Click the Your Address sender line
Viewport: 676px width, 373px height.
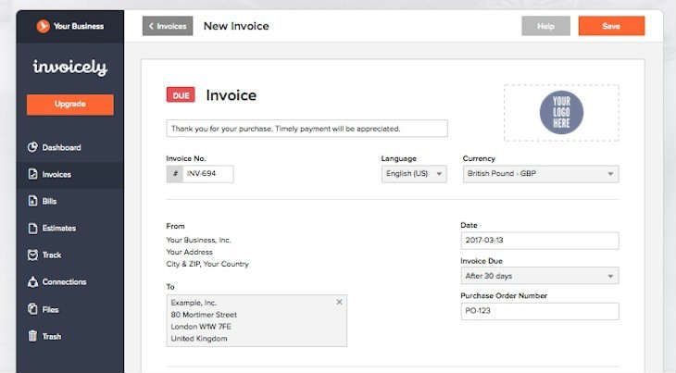click(x=189, y=252)
